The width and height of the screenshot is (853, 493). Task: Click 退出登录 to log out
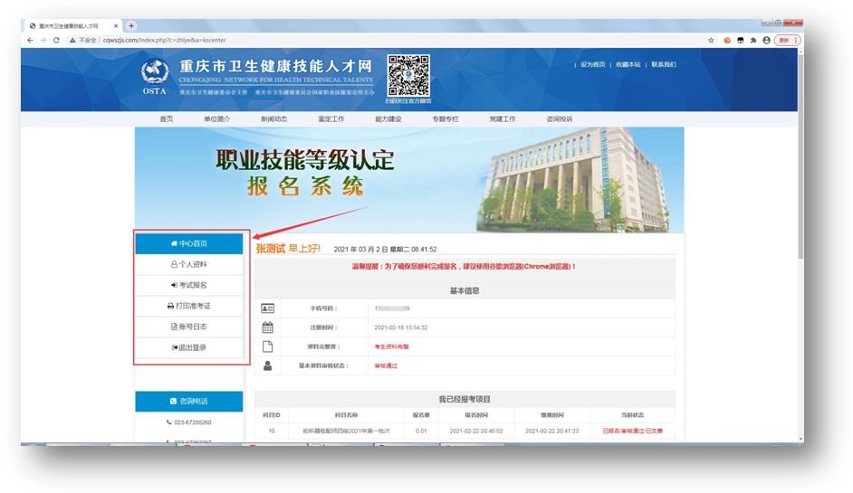(189, 347)
